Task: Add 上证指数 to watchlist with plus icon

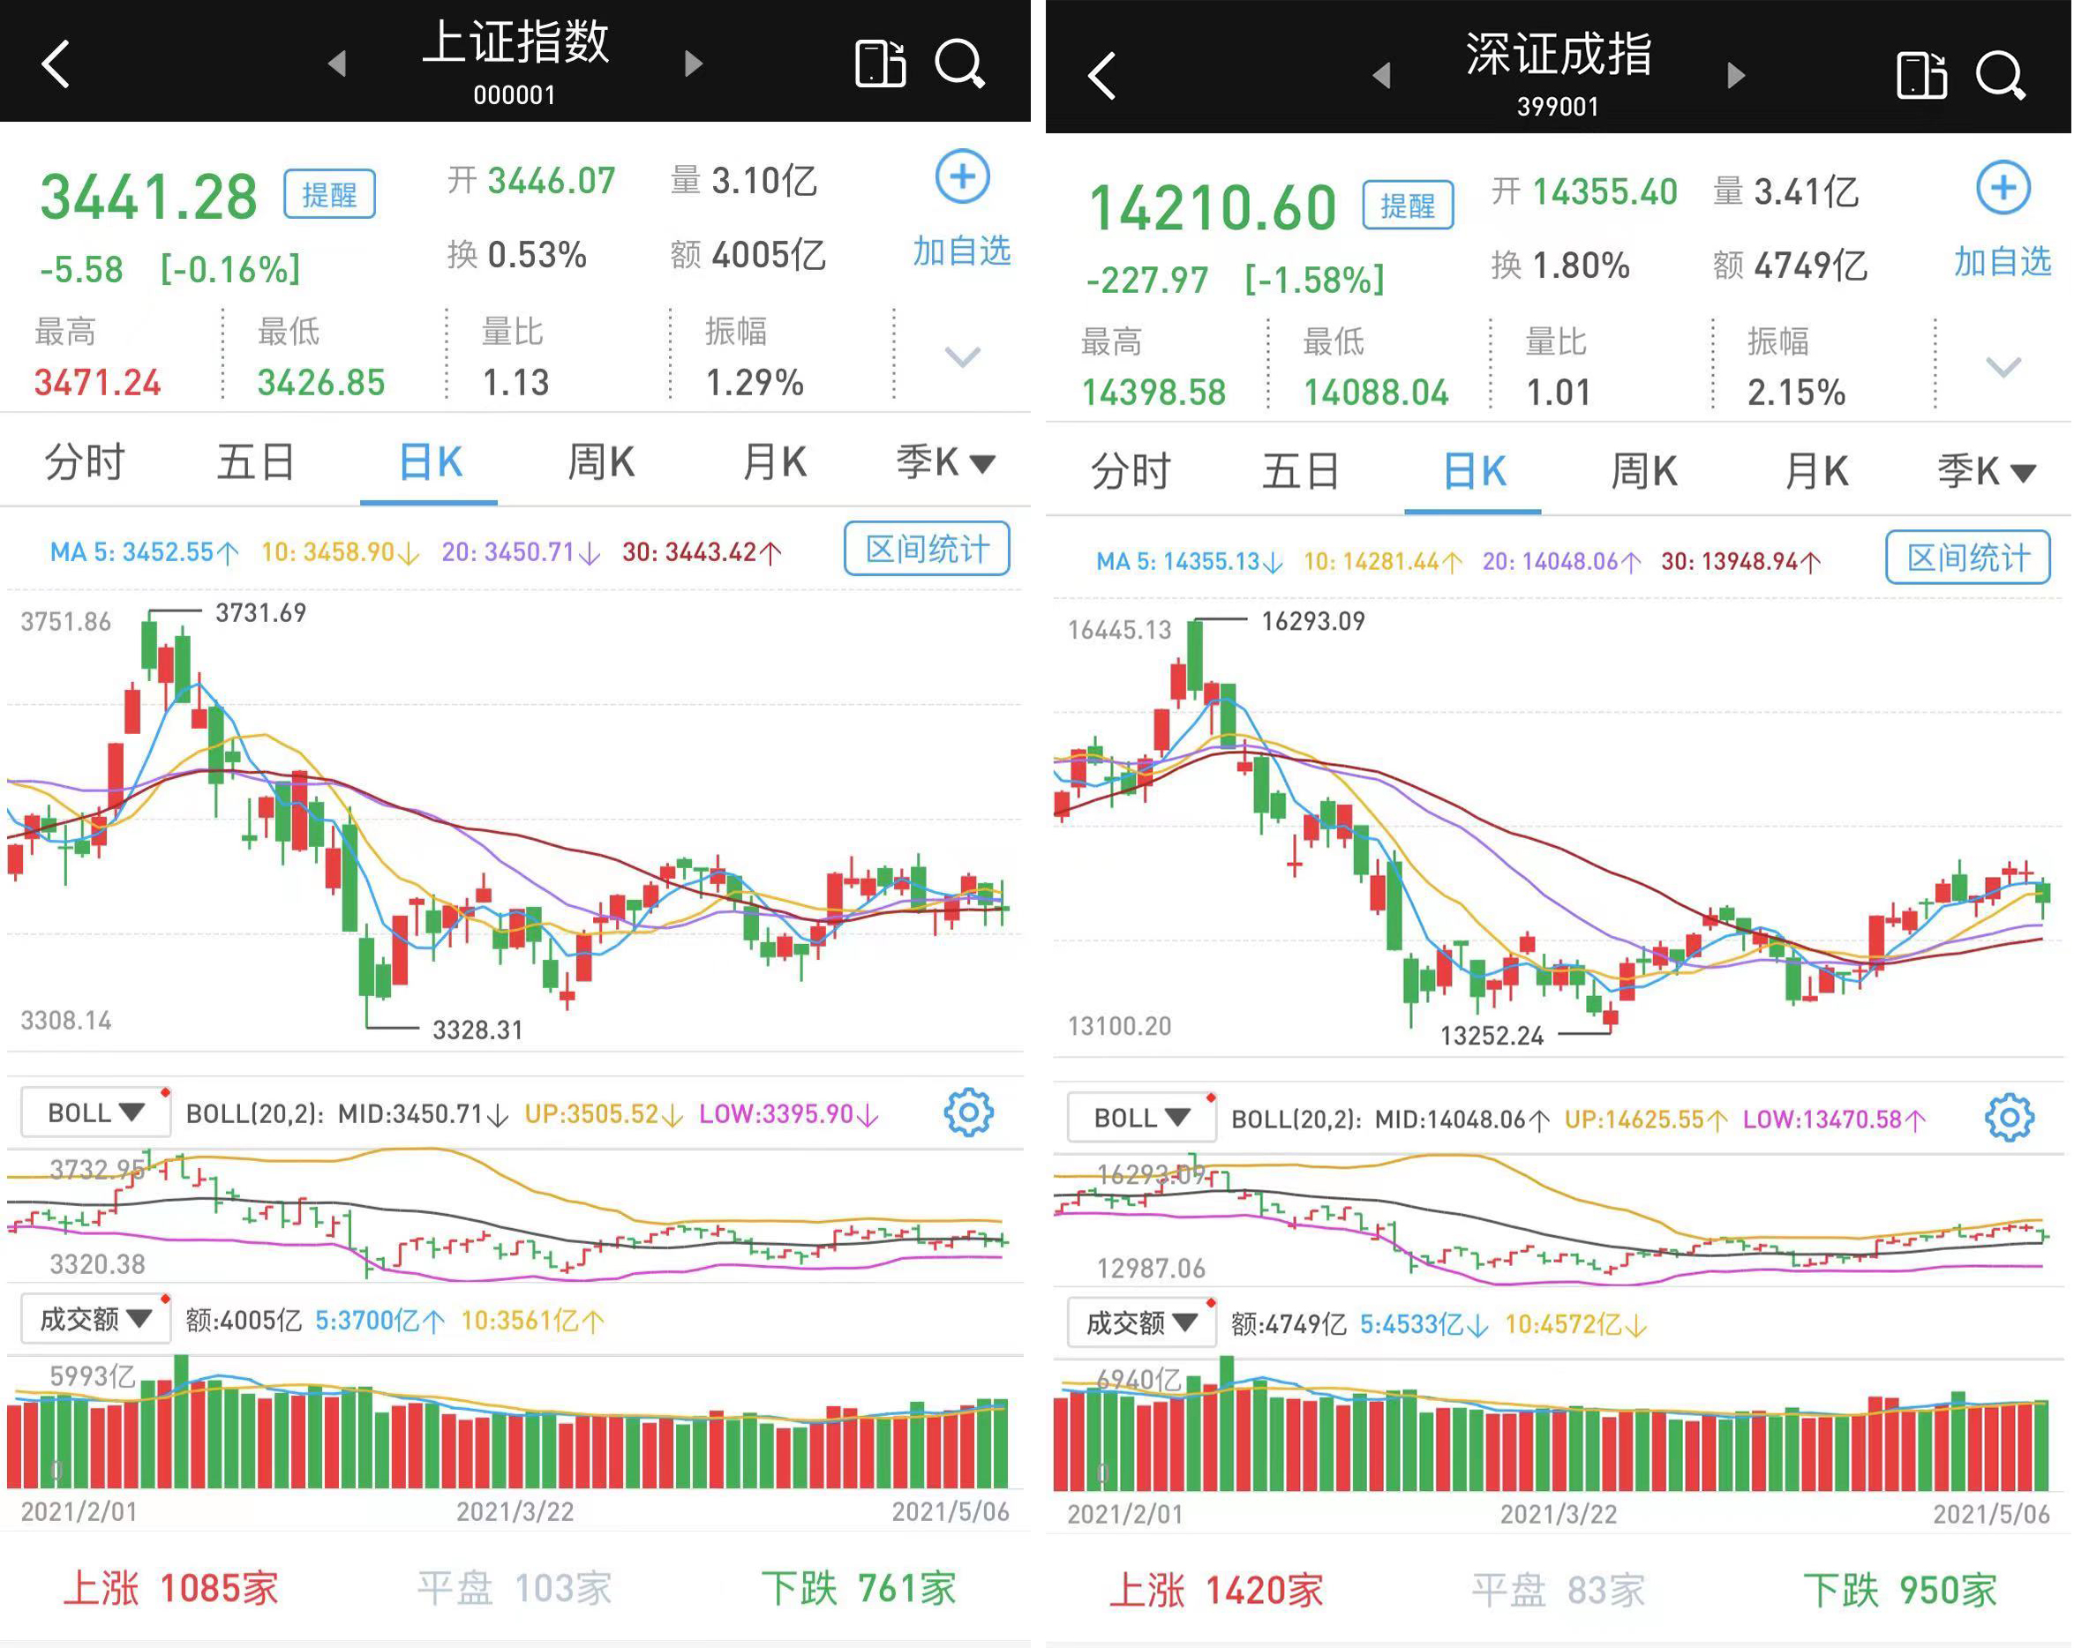Action: [962, 177]
